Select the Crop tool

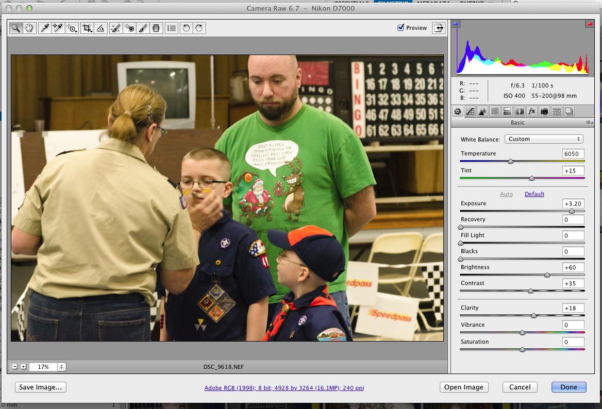pyautogui.click(x=87, y=28)
